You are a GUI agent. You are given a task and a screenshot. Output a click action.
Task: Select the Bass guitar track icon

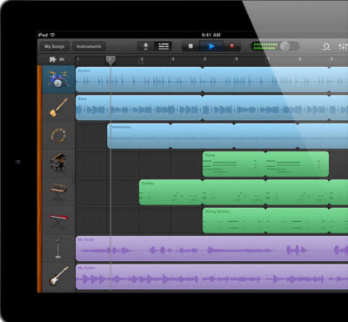pyautogui.click(x=58, y=107)
